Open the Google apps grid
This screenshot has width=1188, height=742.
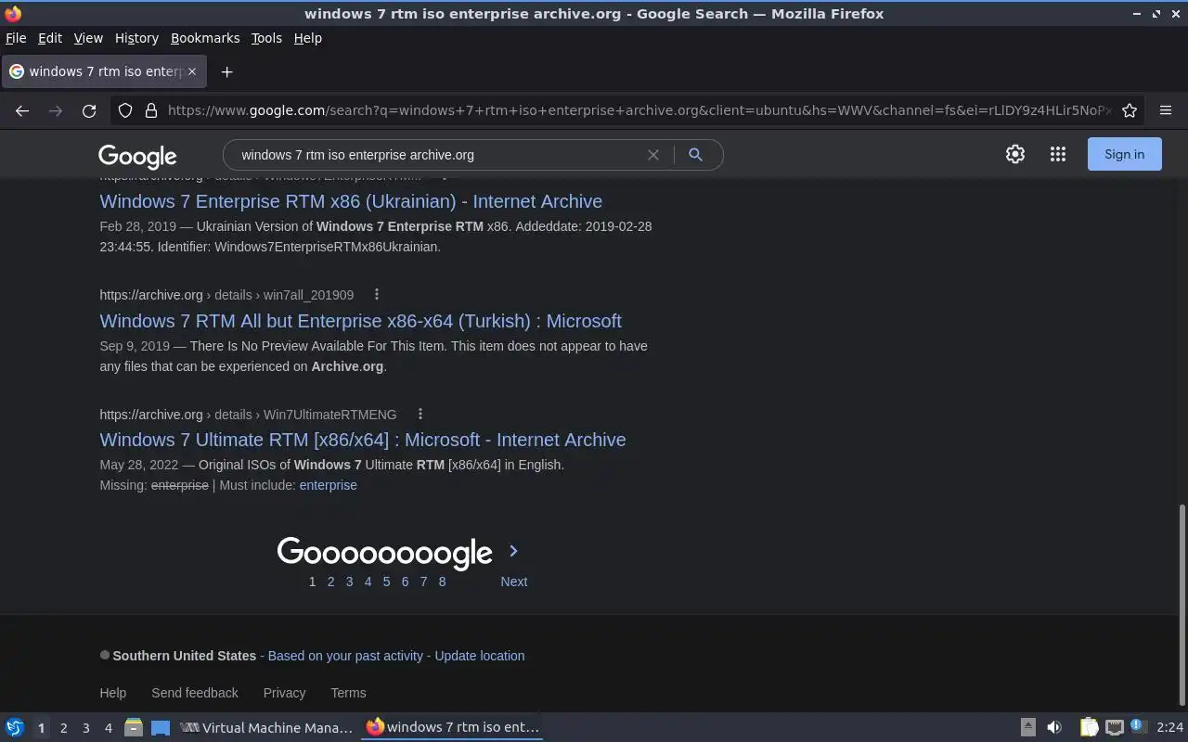coord(1058,154)
